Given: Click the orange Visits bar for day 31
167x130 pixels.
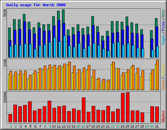Looking at the screenshot, I should click(158, 75).
